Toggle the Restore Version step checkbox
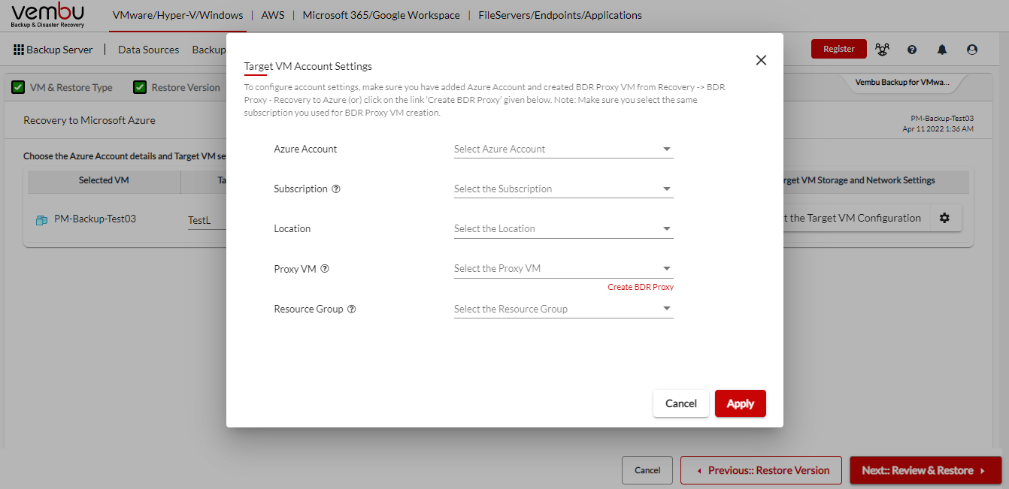 (140, 87)
